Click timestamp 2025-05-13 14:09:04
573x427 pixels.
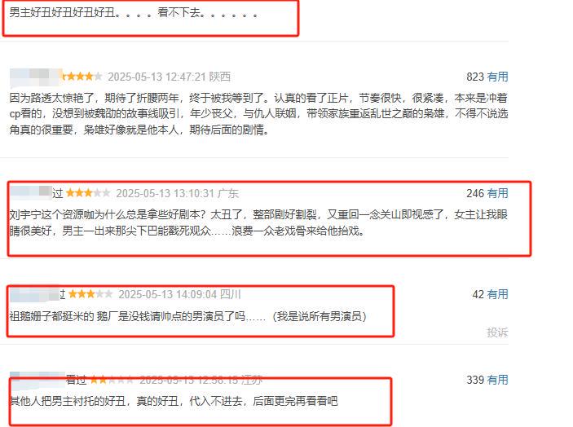coord(168,294)
